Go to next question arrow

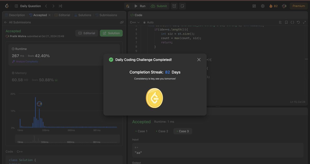pyautogui.click(x=53, y=6)
